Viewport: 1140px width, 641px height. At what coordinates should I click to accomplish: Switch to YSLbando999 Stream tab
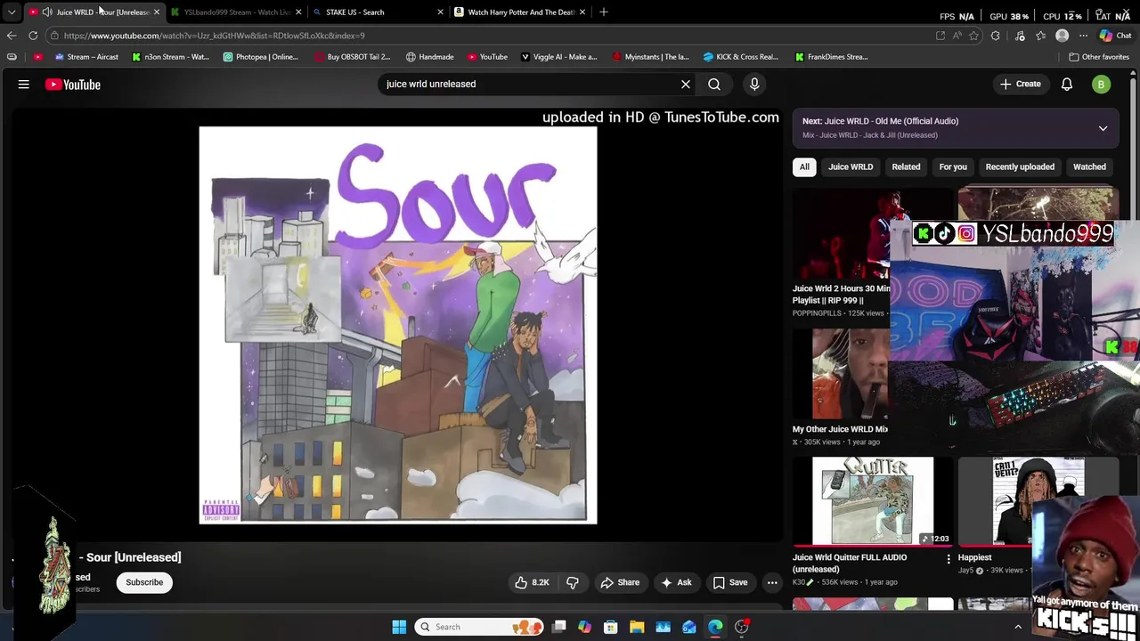(x=237, y=12)
